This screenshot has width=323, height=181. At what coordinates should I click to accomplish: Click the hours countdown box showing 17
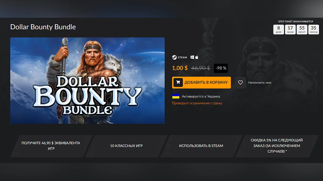point(290,29)
